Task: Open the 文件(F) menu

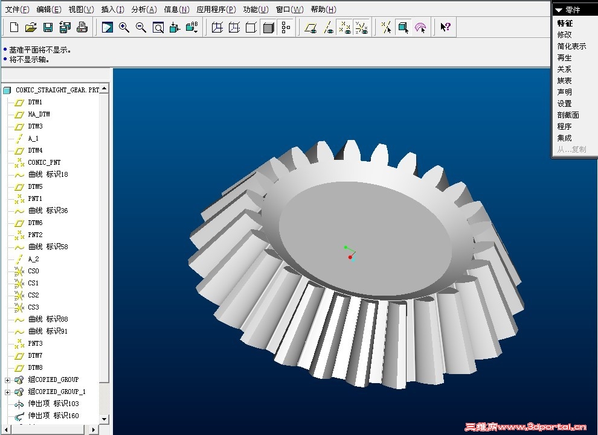Action: coord(18,10)
